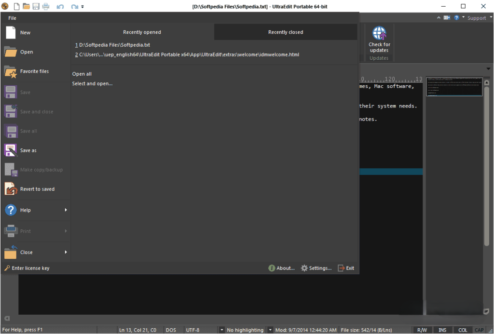Choose Save as in the File menu

35,150
